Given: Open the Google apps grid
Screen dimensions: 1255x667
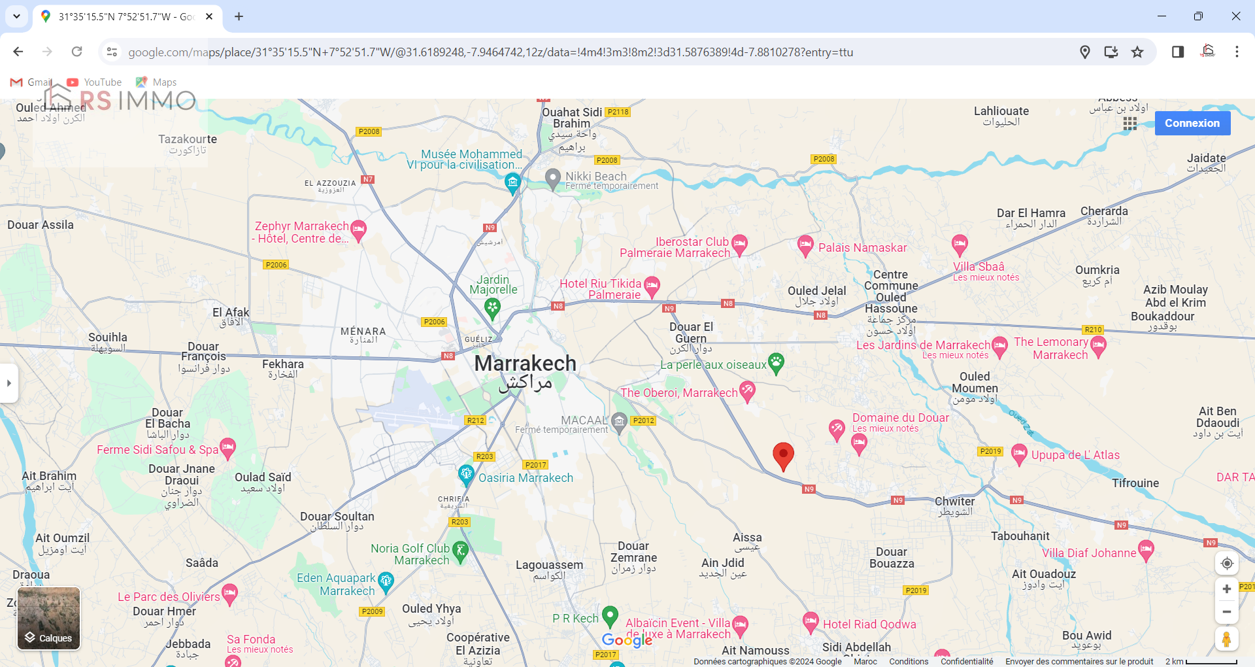Looking at the screenshot, I should click(1130, 124).
